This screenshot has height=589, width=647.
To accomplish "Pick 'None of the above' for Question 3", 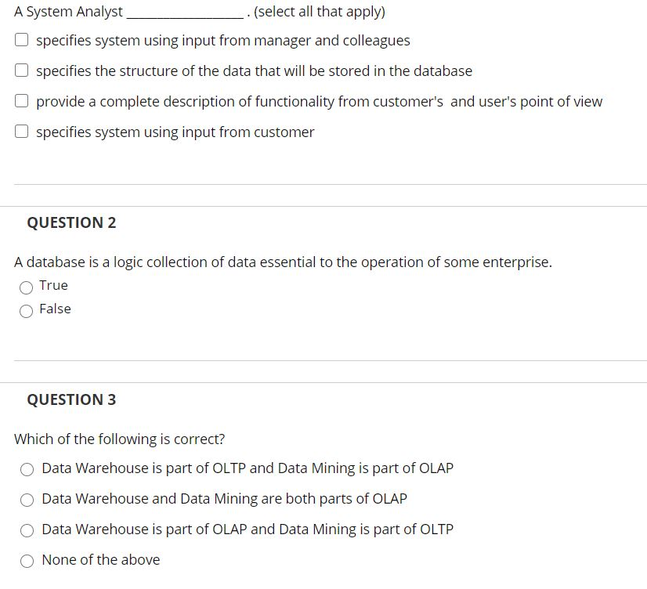I will pos(27,560).
